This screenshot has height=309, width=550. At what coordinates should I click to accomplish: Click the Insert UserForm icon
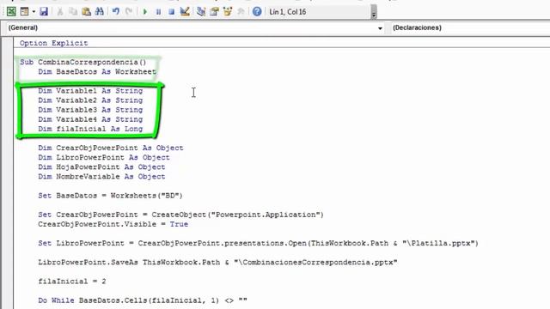(24, 11)
